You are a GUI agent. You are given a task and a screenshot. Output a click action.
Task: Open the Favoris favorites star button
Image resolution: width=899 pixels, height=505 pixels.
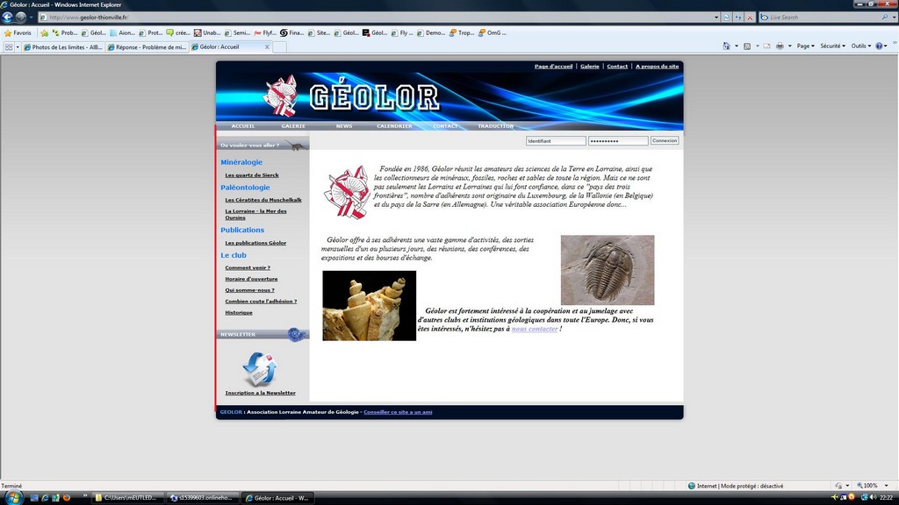[18, 32]
